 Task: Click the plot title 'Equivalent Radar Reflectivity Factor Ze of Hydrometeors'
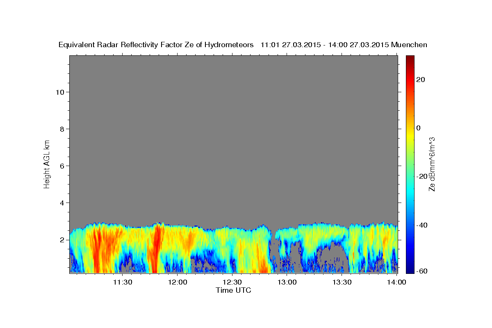[156, 45]
